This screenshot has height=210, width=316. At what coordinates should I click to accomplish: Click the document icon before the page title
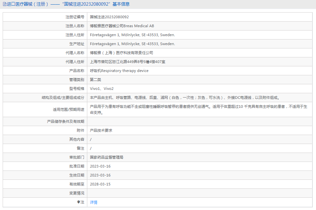[4, 4]
